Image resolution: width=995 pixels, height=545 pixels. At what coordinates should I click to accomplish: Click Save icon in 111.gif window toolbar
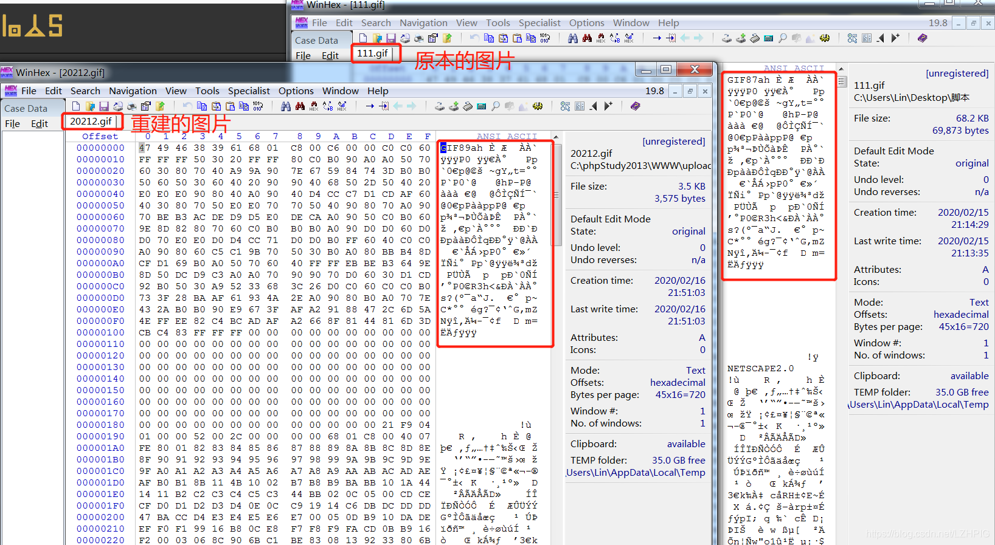(391, 38)
